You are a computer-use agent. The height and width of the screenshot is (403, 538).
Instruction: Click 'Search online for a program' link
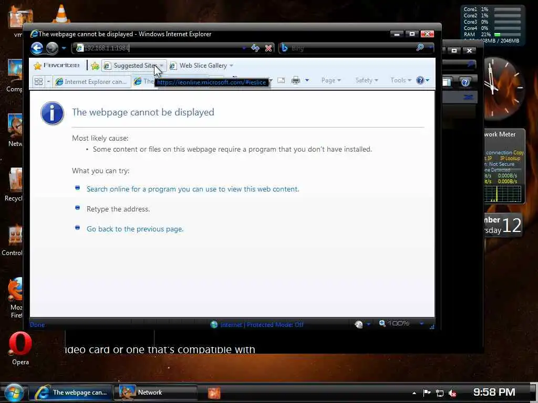click(193, 189)
